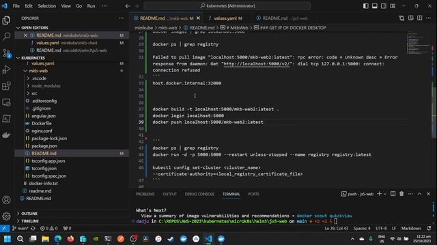Open the Edit menu
This screenshot has height=245, width=437.
(29, 6)
